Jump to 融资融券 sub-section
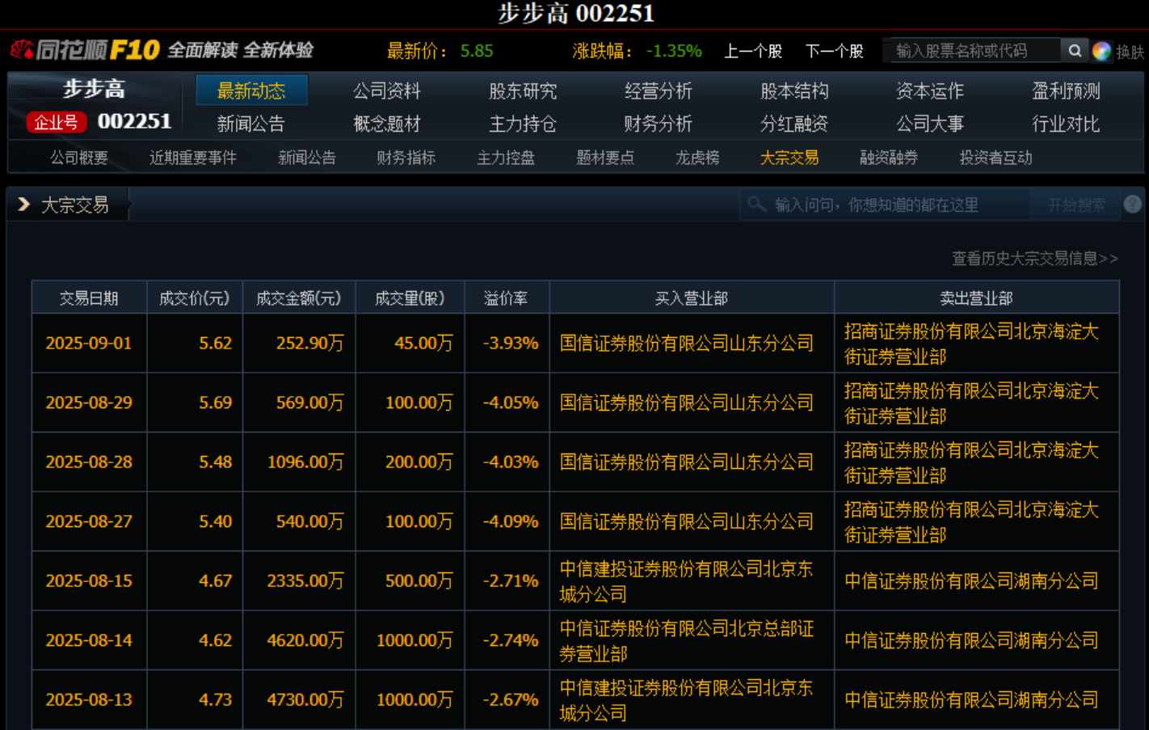This screenshot has height=730, width=1149. click(x=889, y=158)
